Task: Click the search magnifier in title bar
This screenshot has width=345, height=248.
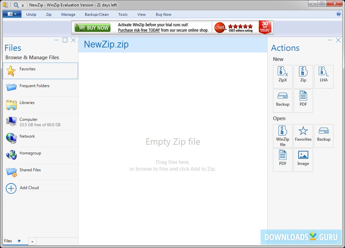Action: coord(16,5)
